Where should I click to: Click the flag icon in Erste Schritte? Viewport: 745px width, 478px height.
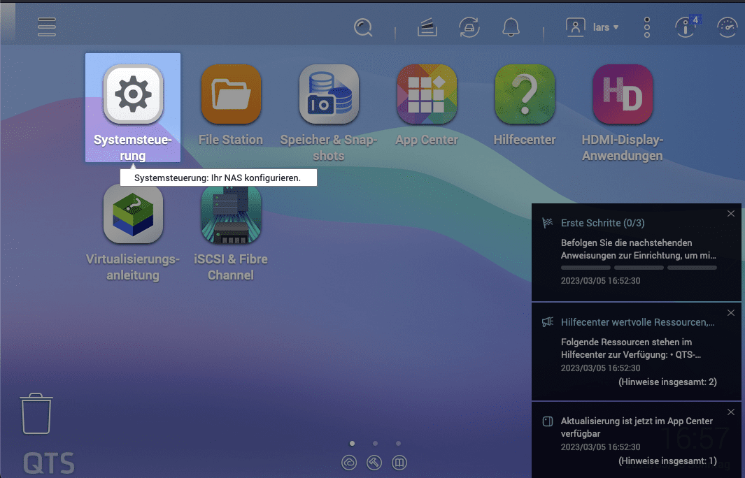pos(548,223)
